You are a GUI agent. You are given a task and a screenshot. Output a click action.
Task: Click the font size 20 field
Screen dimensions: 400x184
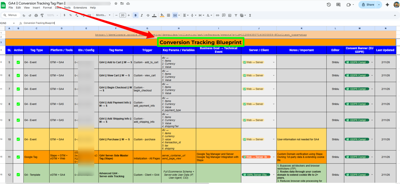click(x=122, y=15)
